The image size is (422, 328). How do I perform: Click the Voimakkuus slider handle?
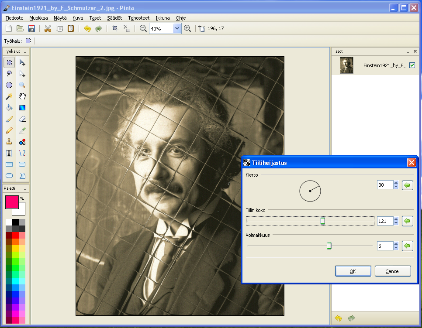coord(329,246)
